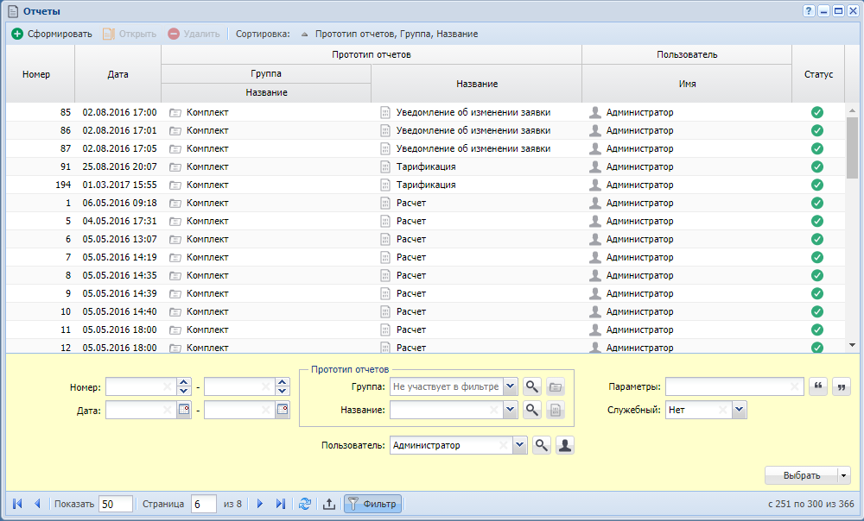Screen dimensions: 864x521
Task: Click user icon in row number 87
Action: click(595, 148)
